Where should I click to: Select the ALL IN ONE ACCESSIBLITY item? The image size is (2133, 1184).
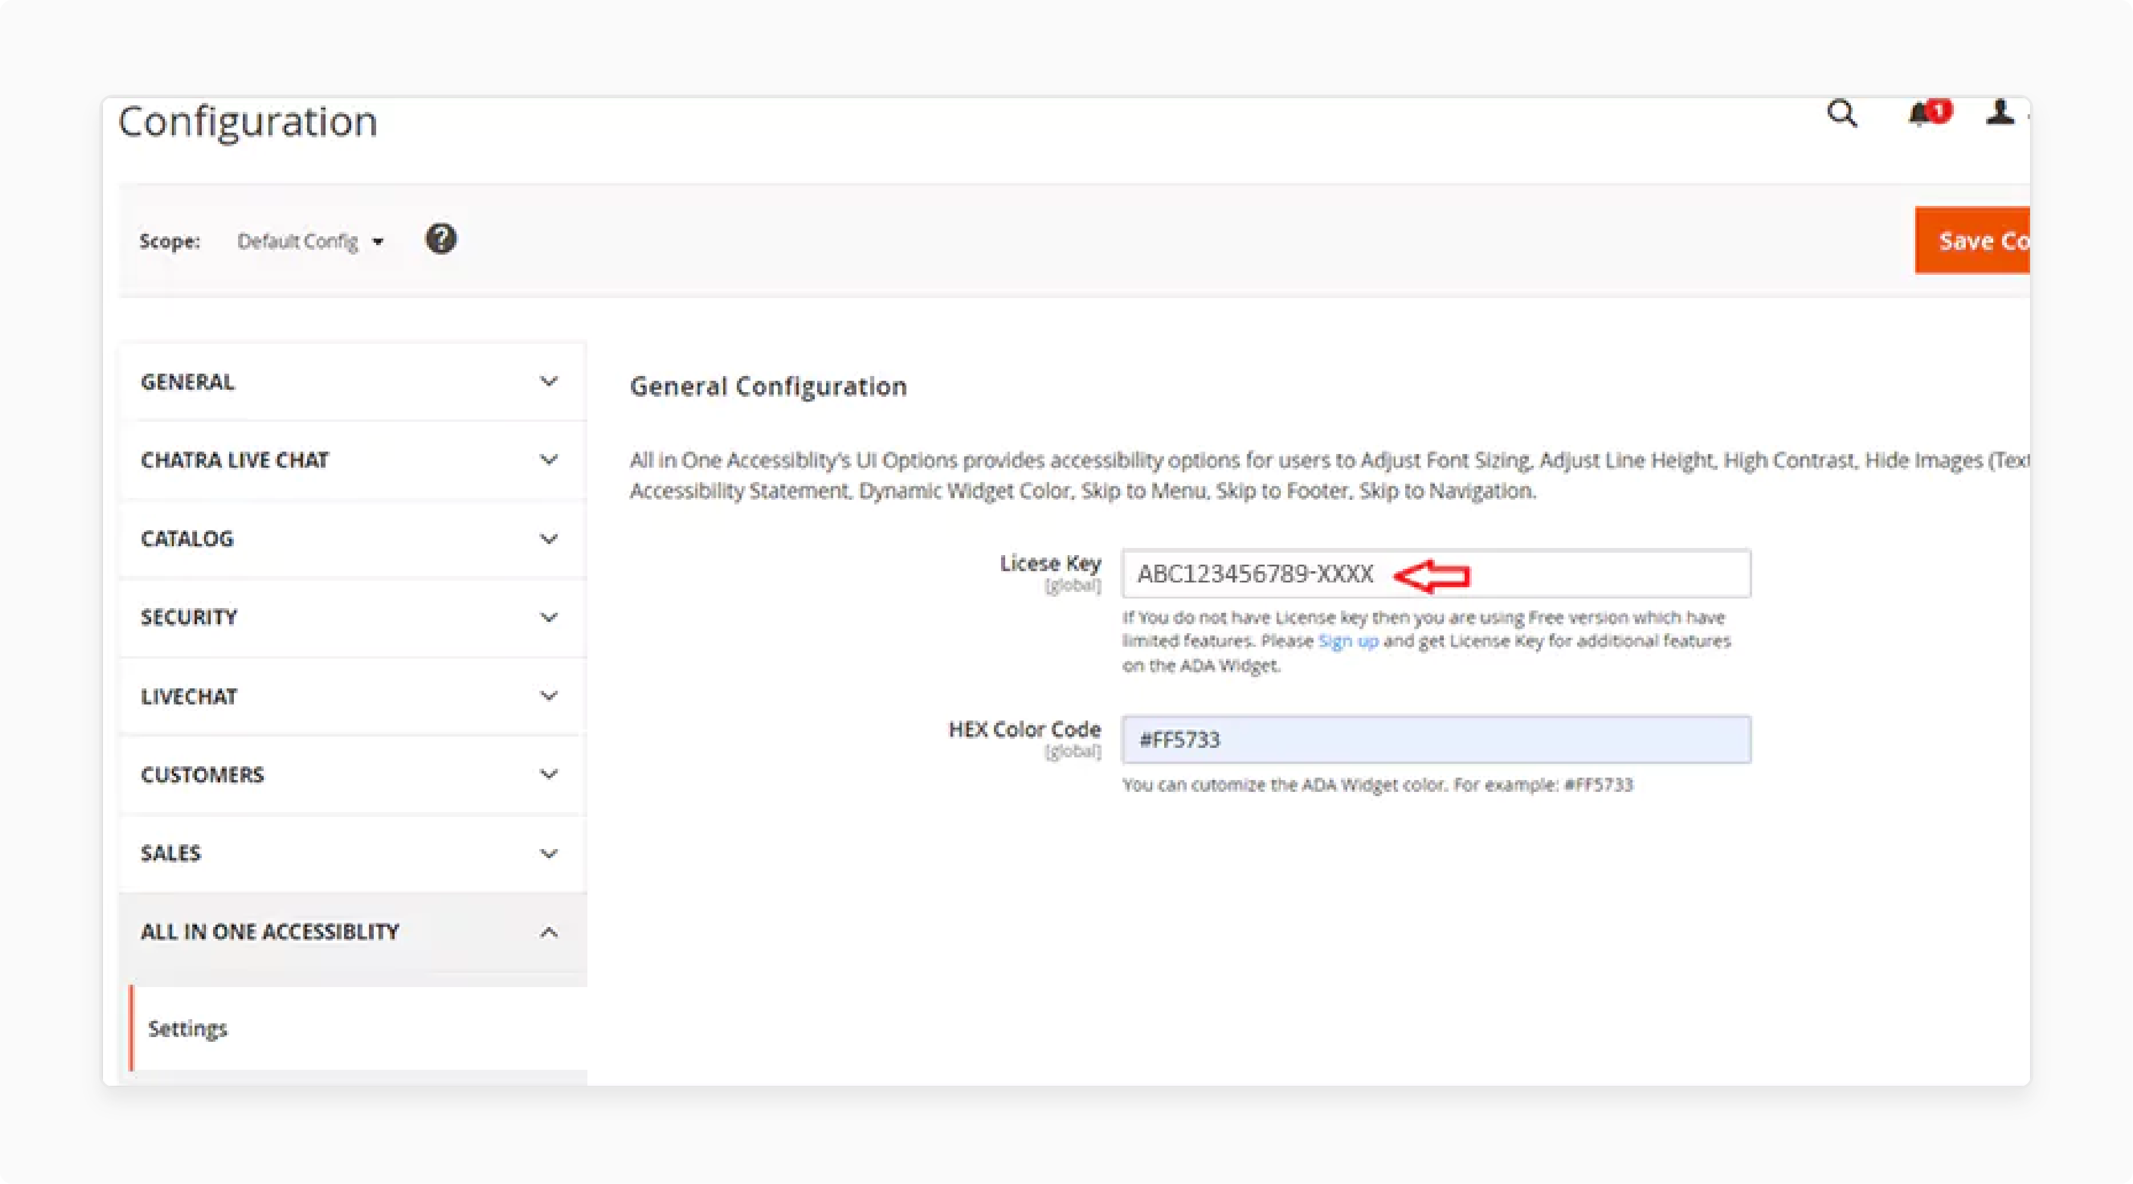pos(354,932)
